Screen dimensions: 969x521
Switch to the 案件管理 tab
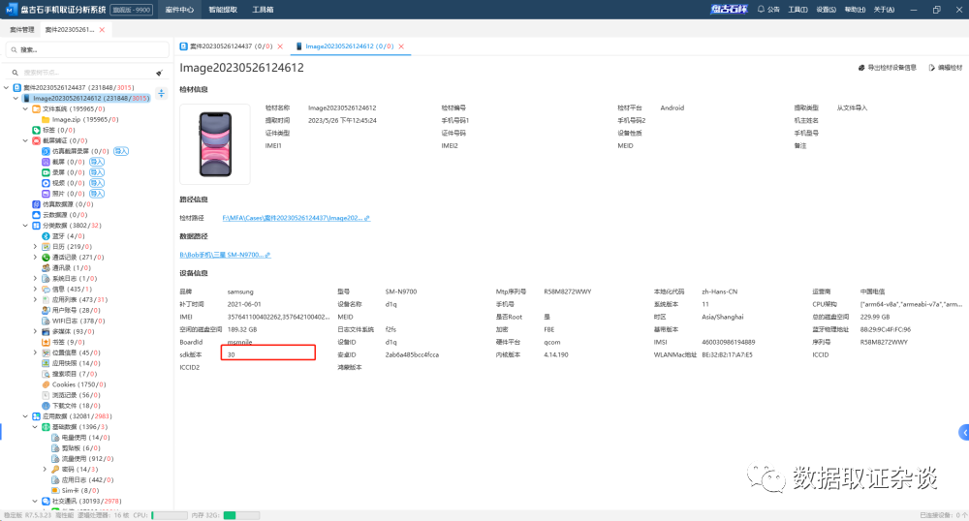pyautogui.click(x=22, y=30)
